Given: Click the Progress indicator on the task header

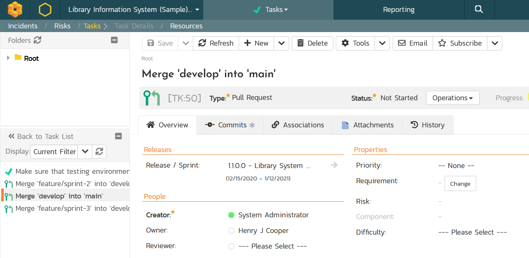Looking at the screenshot, I should point(510,98).
